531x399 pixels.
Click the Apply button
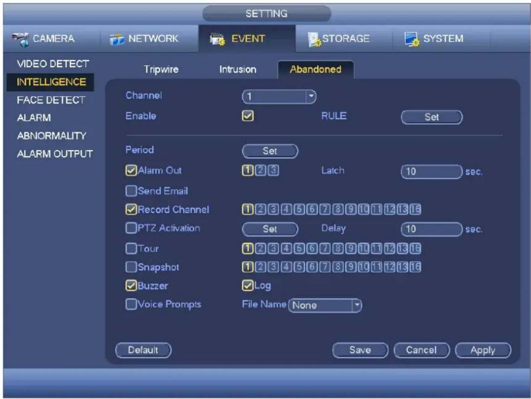(x=483, y=350)
